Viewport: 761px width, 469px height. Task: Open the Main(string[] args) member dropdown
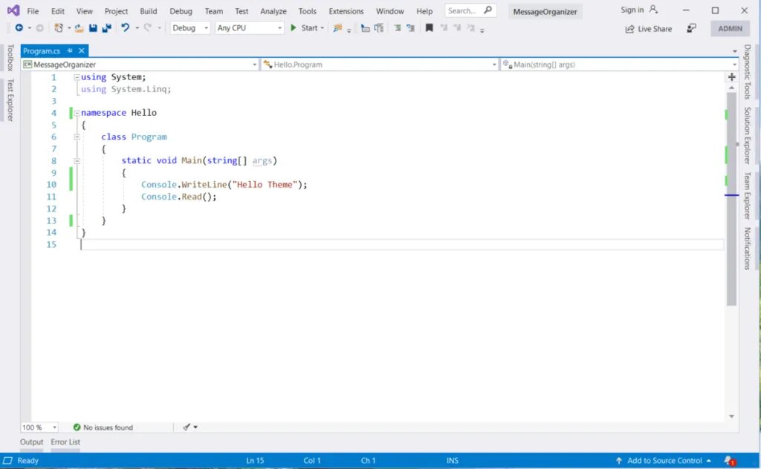point(619,65)
